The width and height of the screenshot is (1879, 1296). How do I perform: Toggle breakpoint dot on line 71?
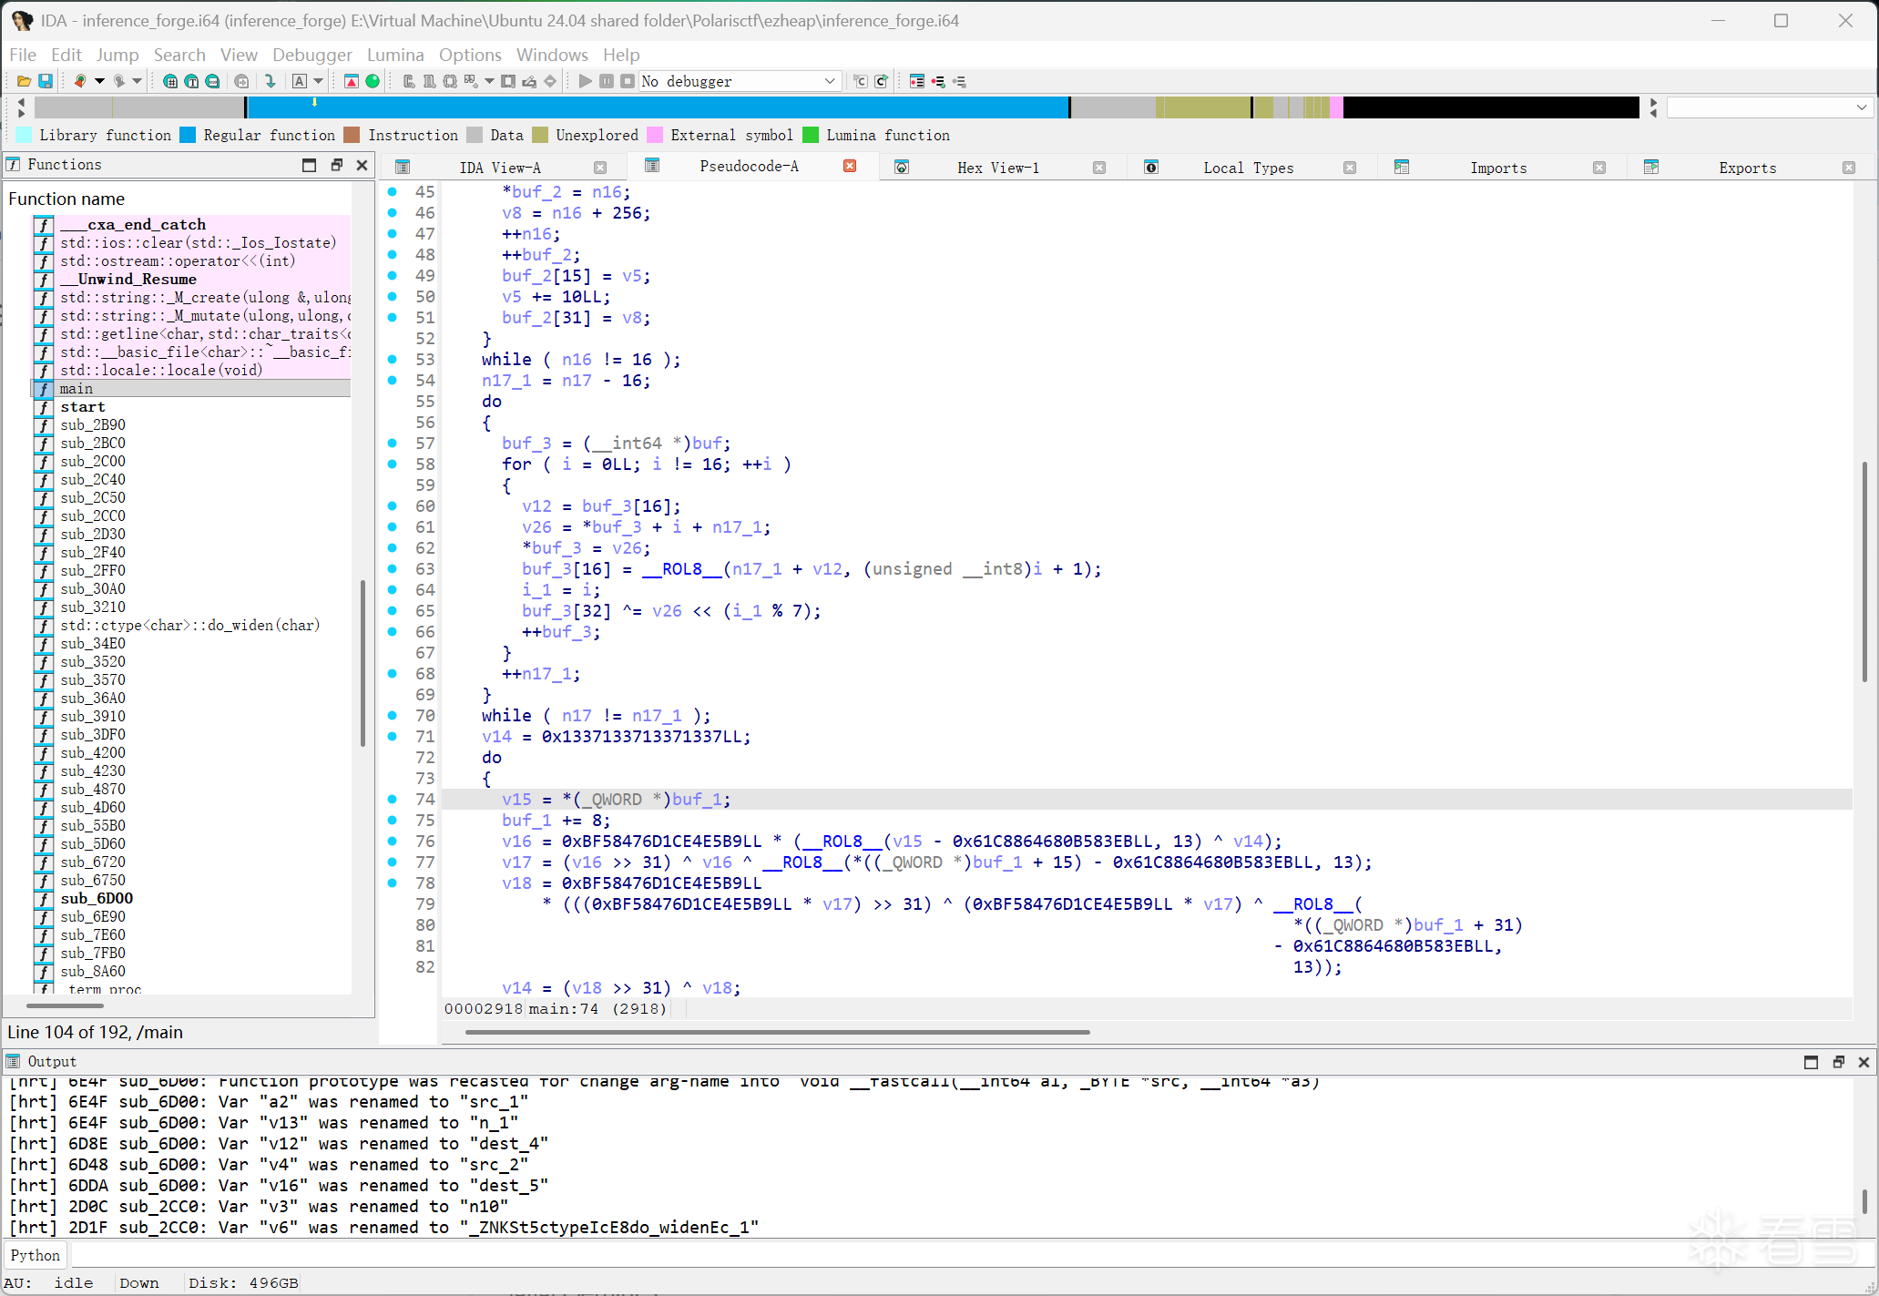tap(393, 736)
